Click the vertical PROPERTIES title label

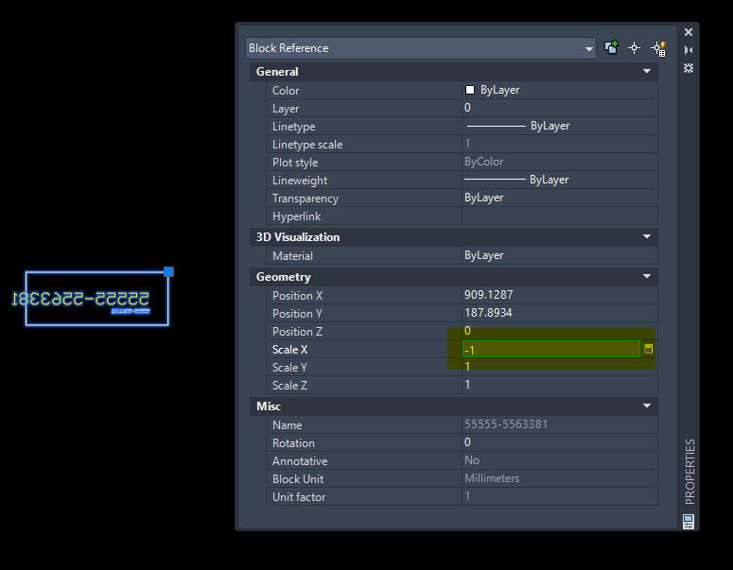689,472
